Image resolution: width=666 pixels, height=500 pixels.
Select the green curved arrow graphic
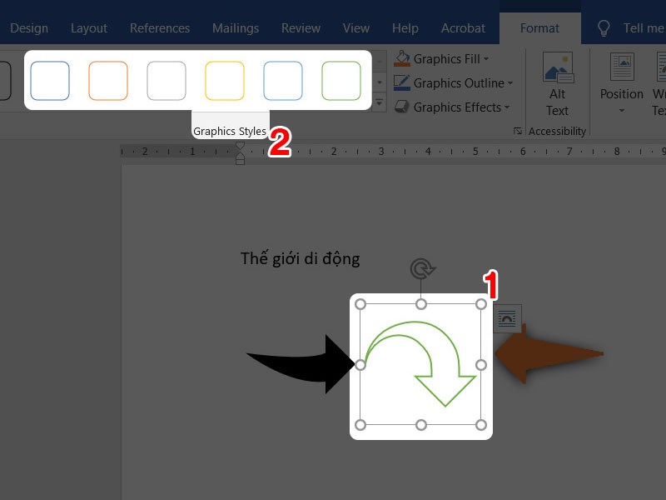pos(420,364)
